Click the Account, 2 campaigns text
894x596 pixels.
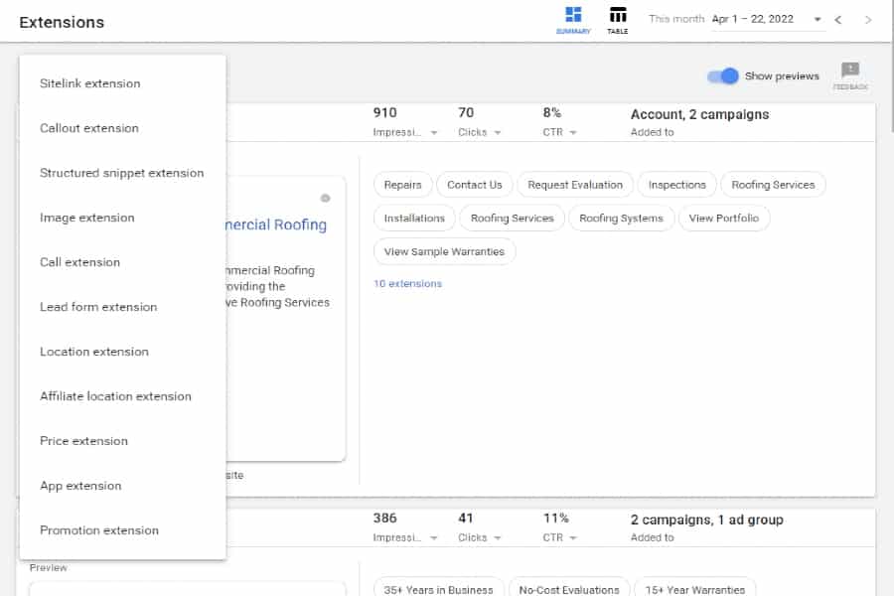(x=699, y=114)
